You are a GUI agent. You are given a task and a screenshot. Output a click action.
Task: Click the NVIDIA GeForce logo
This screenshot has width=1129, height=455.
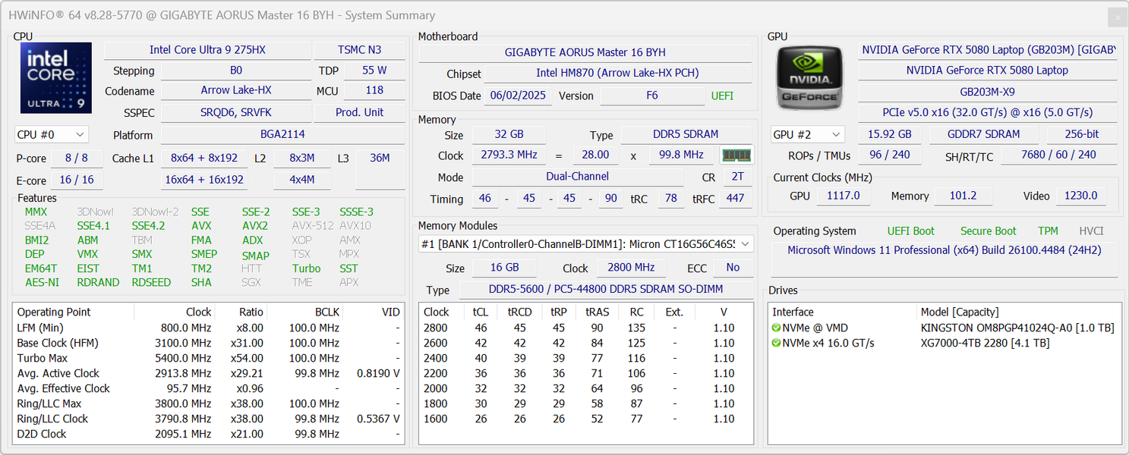[x=809, y=78]
